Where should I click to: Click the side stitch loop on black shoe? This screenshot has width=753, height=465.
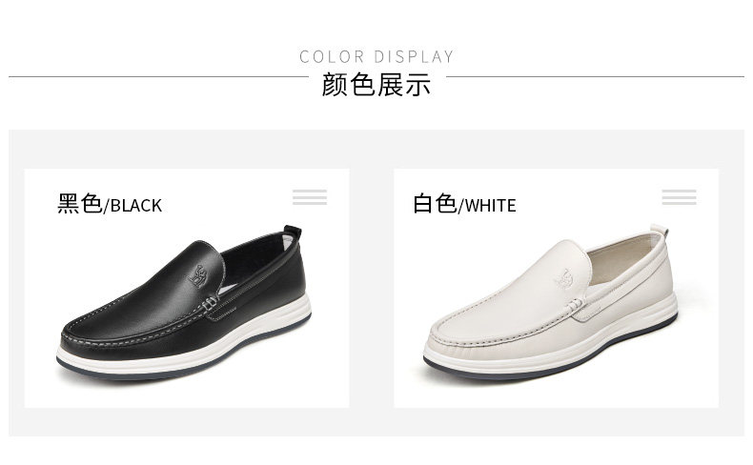210,303
